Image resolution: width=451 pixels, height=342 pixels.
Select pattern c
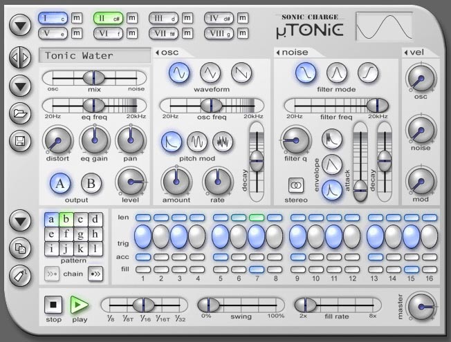click(81, 220)
